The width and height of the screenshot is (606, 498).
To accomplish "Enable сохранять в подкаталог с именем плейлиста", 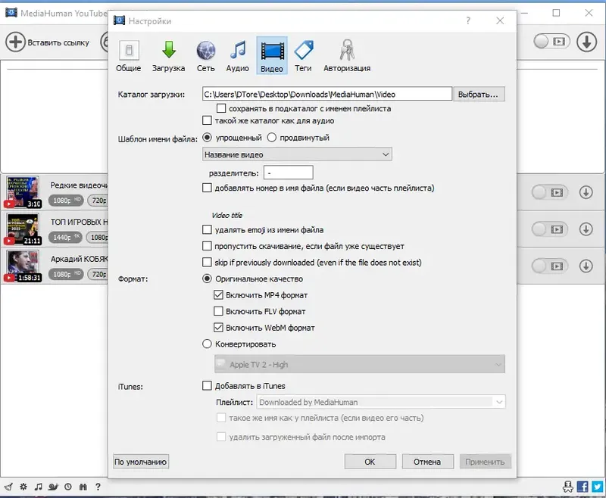I will click(x=221, y=108).
